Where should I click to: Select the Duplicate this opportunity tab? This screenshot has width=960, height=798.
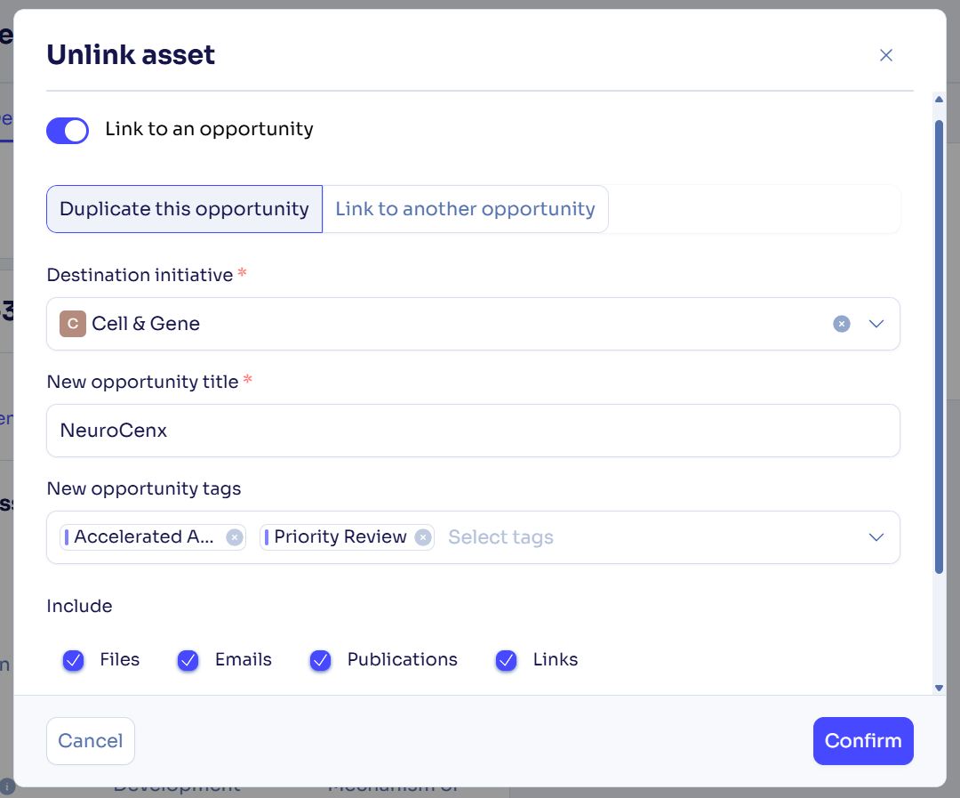pyautogui.click(x=184, y=209)
